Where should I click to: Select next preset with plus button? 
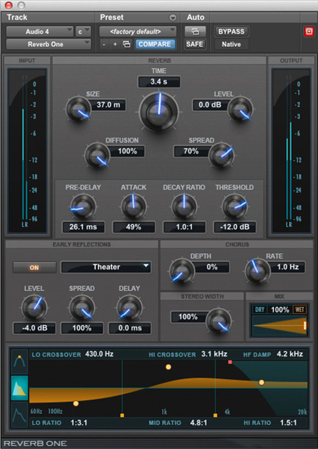click(115, 45)
